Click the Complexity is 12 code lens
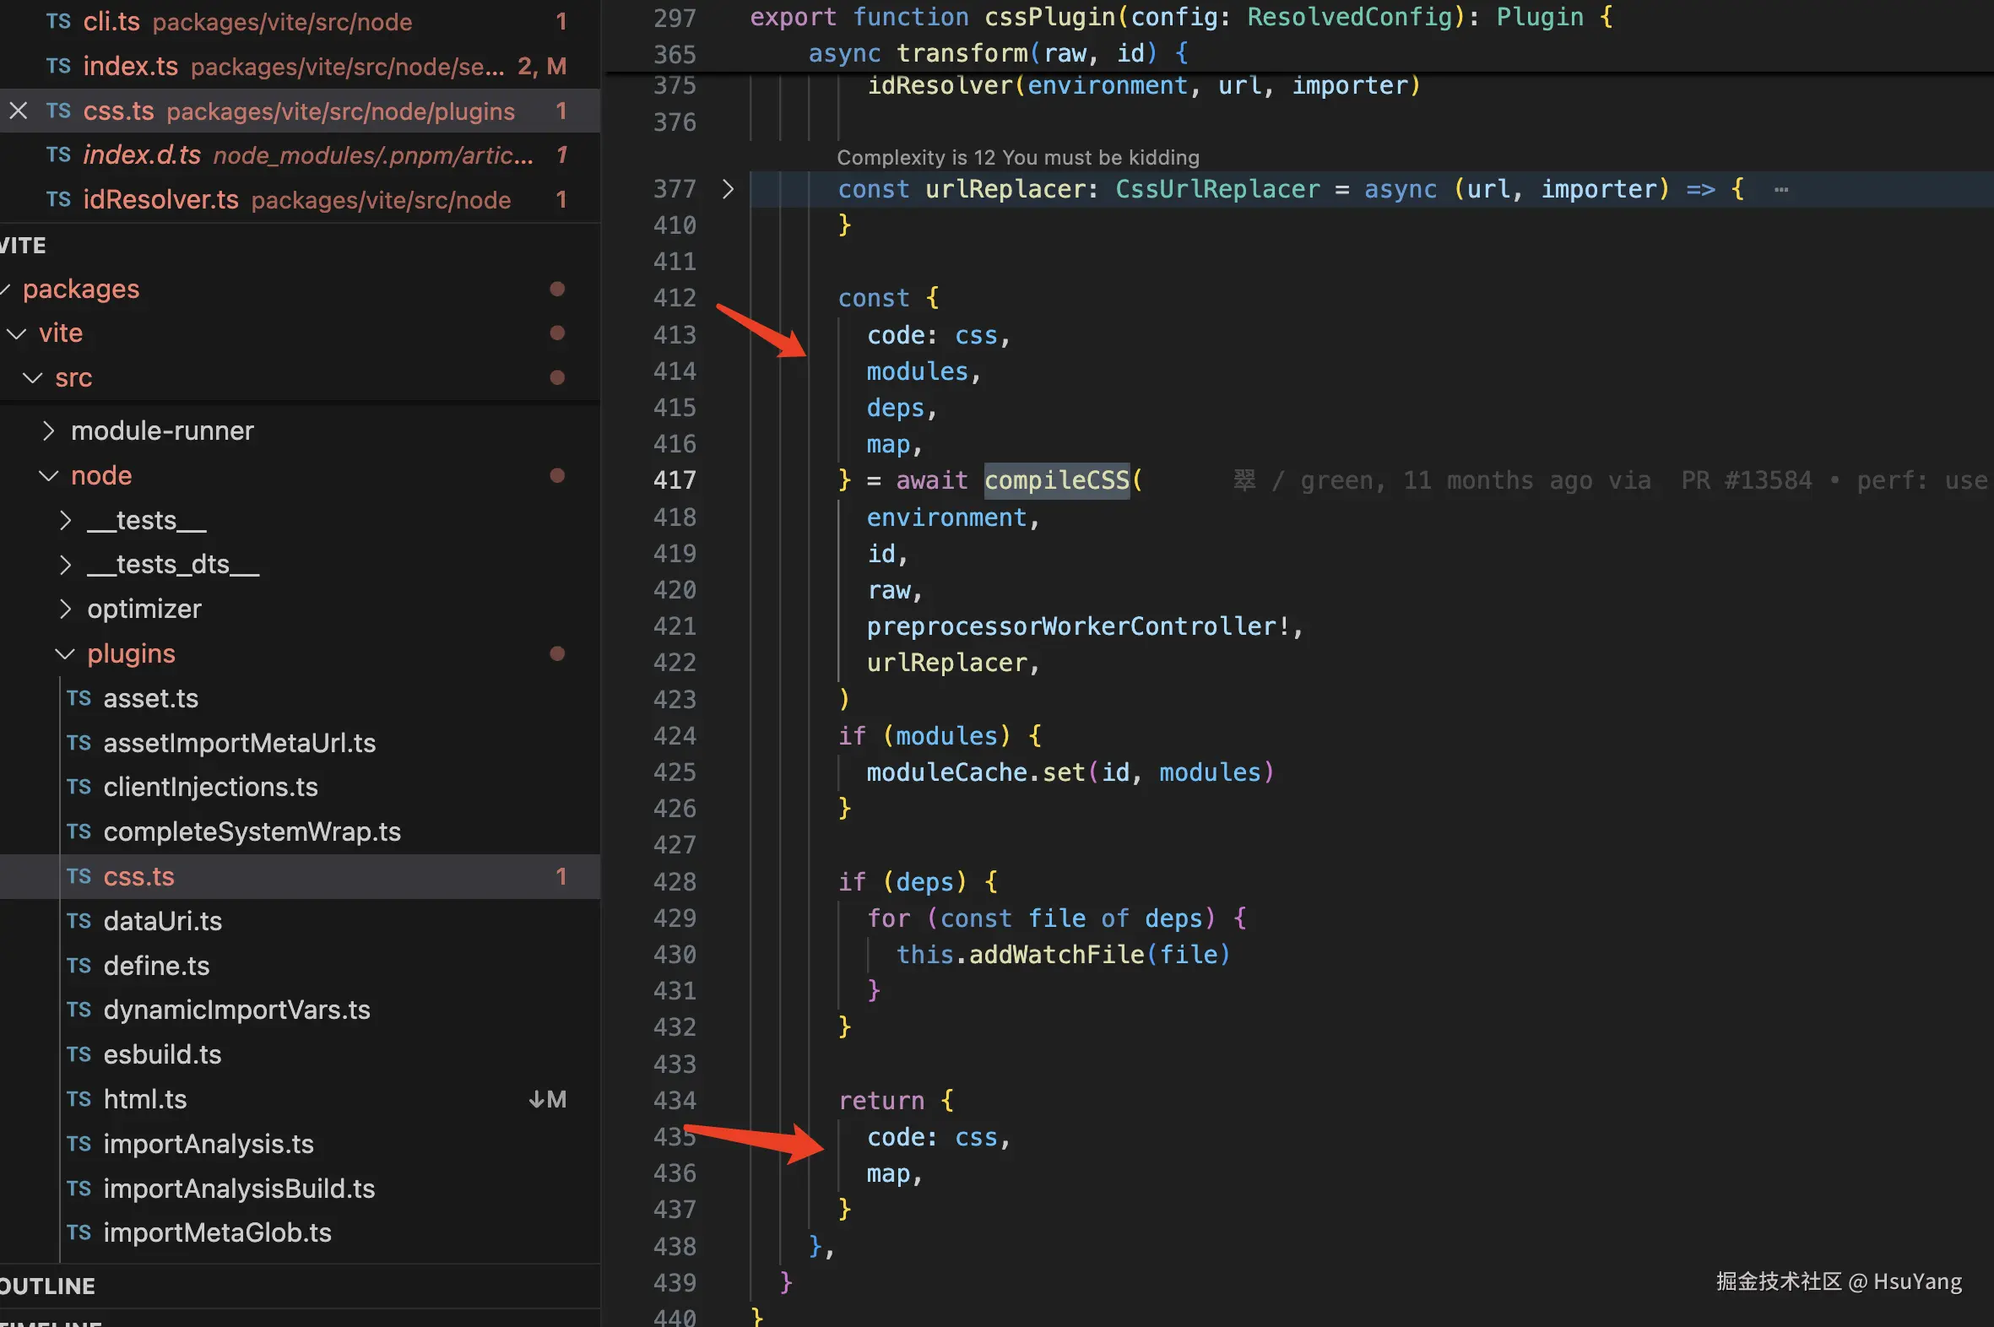Image resolution: width=1994 pixels, height=1327 pixels. pos(1017,157)
